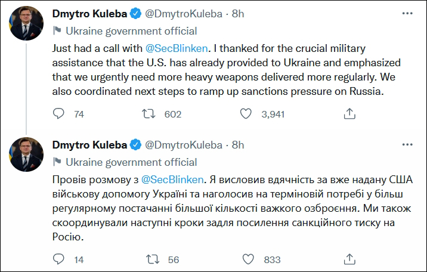Like the tweet with 833 likes
The image size is (427, 272).
point(248,259)
